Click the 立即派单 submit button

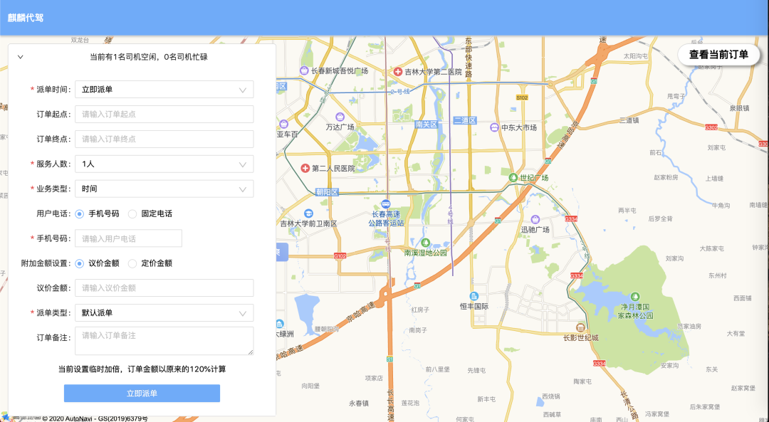pos(142,393)
